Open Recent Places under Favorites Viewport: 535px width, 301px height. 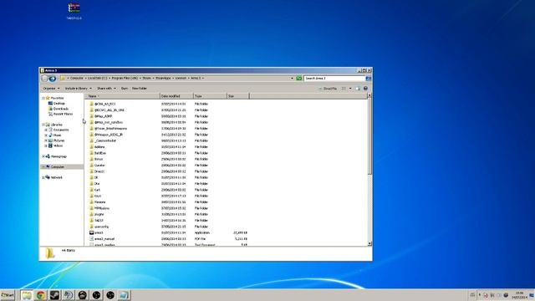tap(63, 114)
